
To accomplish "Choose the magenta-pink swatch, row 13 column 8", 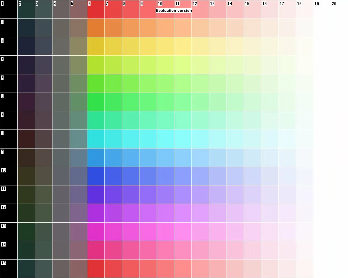I will (130, 232).
